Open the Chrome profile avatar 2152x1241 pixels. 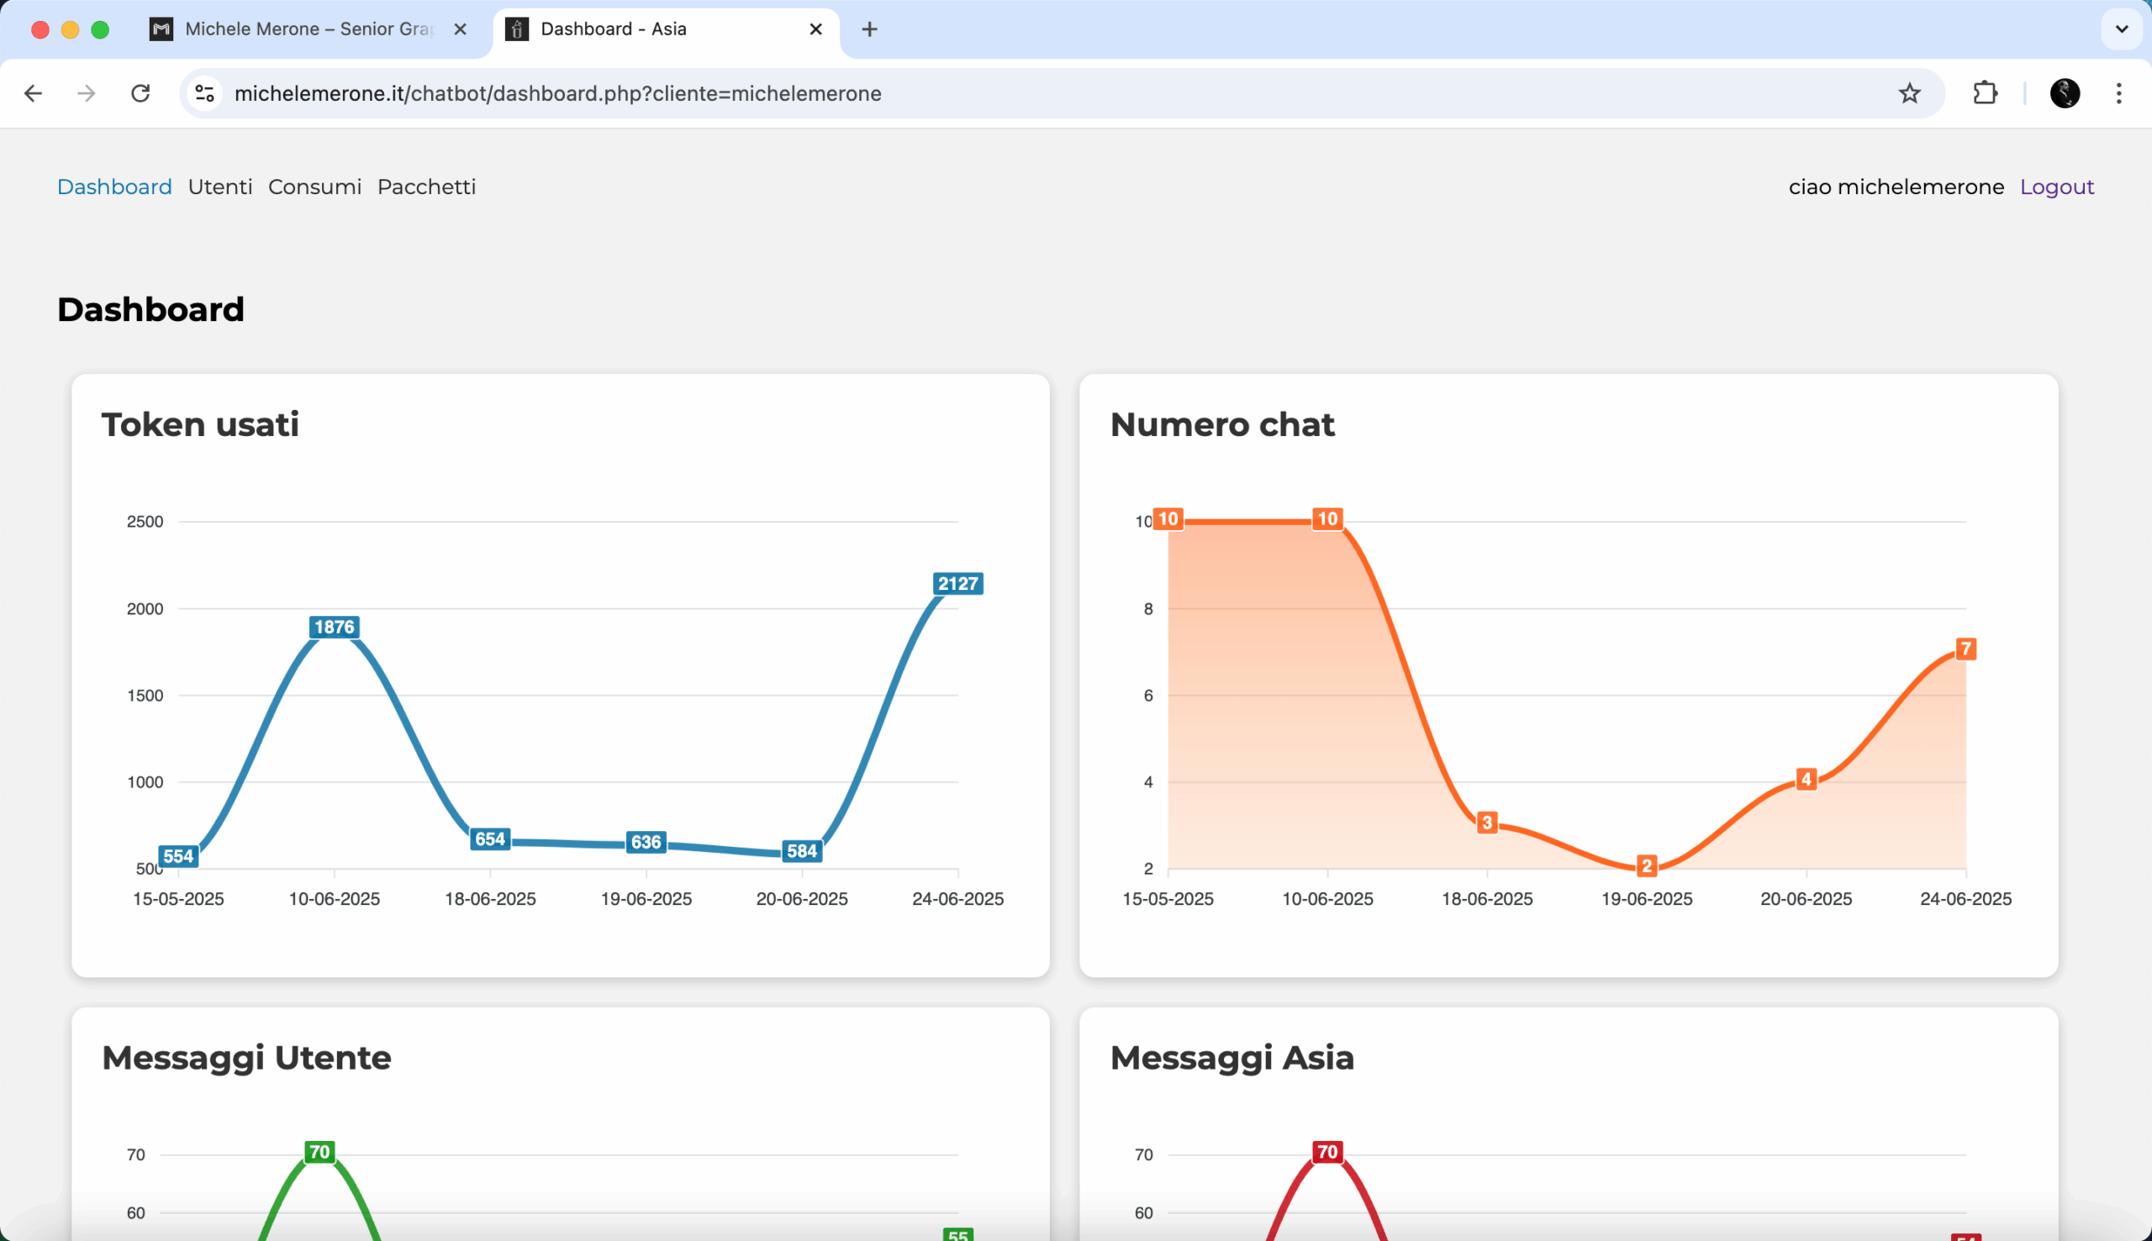pos(2065,93)
